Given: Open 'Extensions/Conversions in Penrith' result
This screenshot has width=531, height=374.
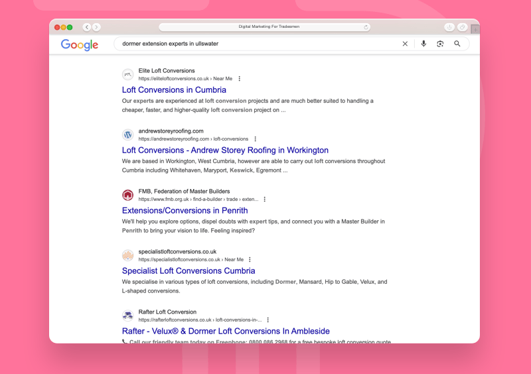Looking at the screenshot, I should (185, 211).
